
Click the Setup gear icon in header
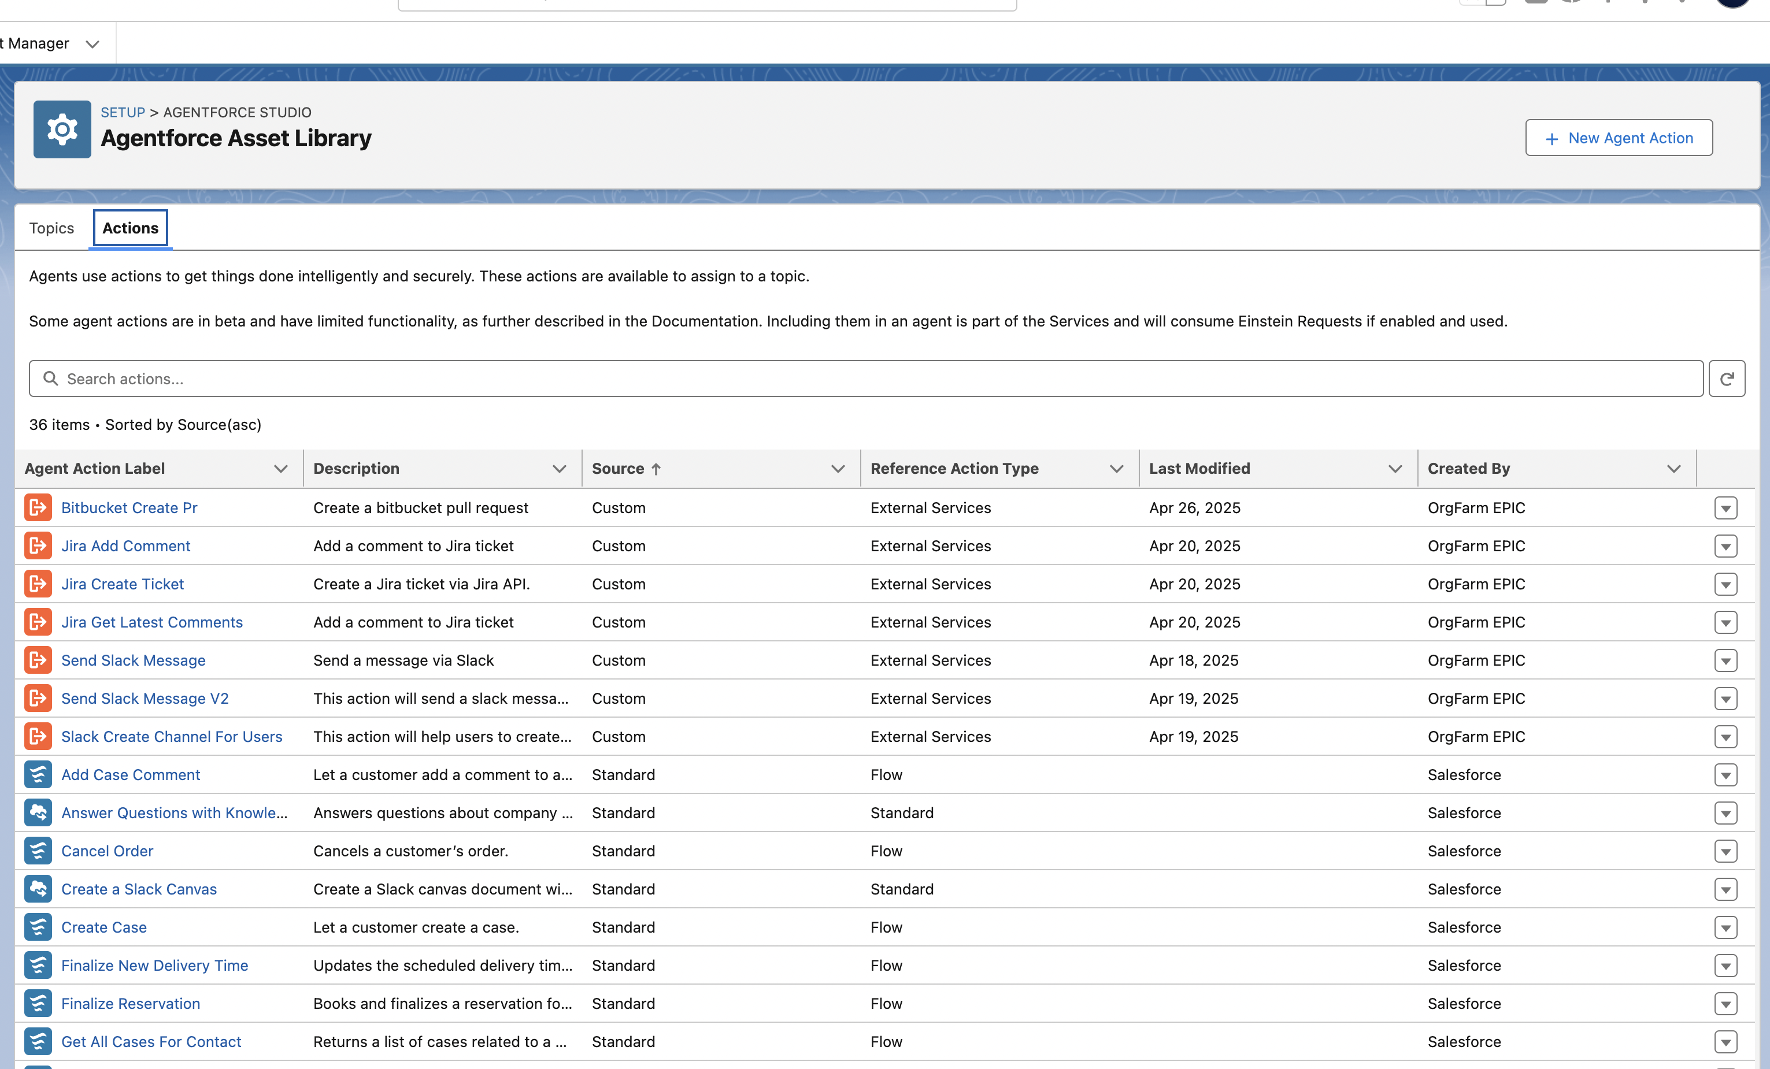coord(62,129)
